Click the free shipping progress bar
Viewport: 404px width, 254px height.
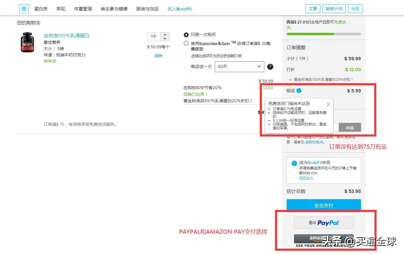324,34
